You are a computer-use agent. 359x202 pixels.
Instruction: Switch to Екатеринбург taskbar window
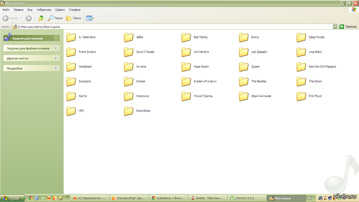pos(129,198)
